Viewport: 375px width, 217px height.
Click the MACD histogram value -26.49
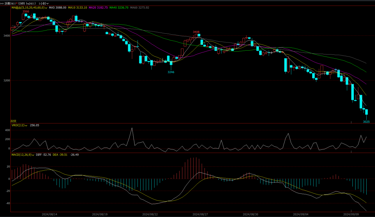click(x=74, y=155)
